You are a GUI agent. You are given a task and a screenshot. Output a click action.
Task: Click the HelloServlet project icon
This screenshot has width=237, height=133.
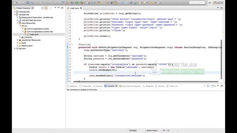click(17, 12)
